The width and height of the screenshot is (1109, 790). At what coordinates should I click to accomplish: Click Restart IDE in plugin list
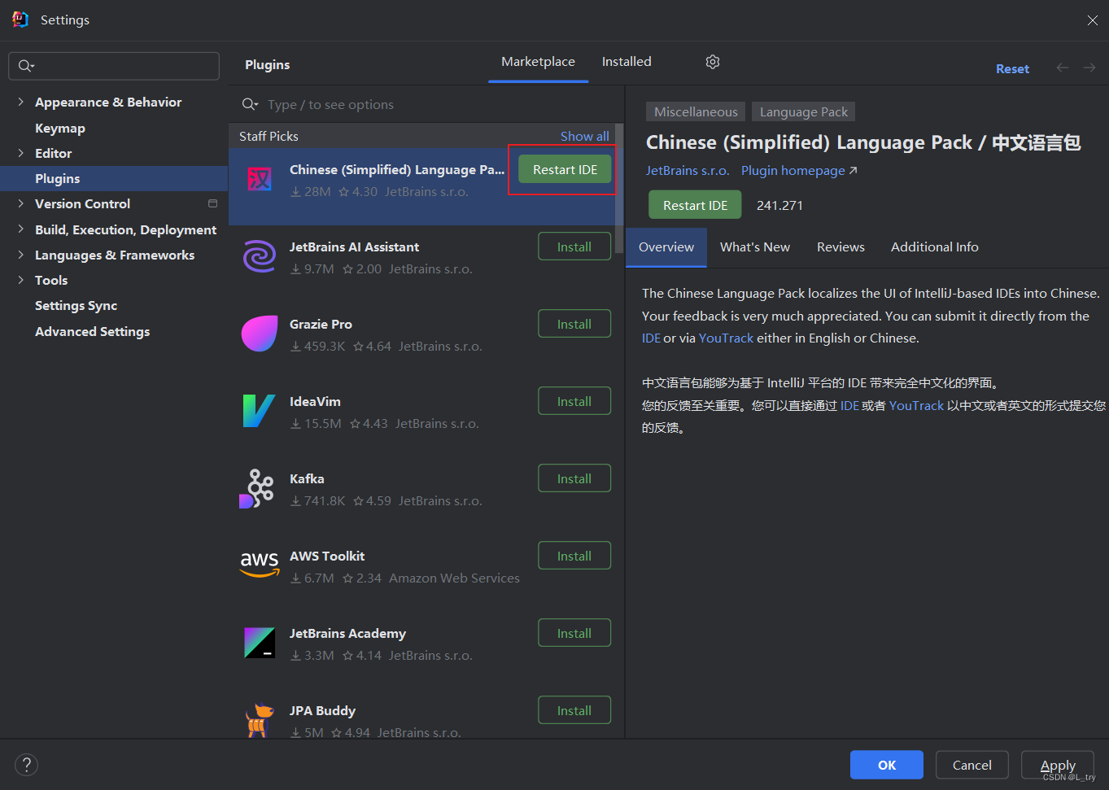(565, 169)
